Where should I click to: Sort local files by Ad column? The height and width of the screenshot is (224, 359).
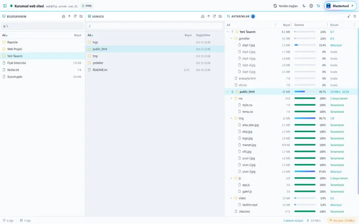tap(5, 35)
